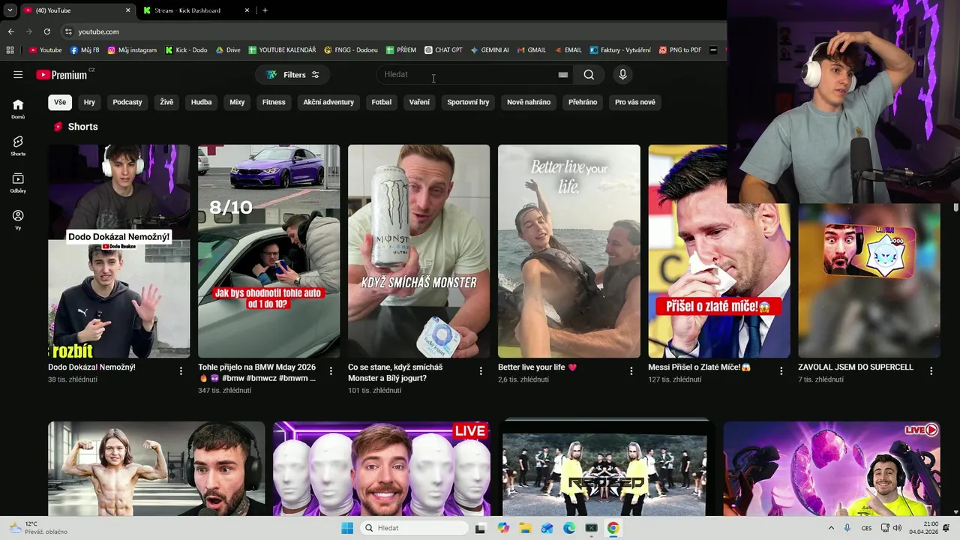960x540 pixels.
Task: Open the Better live your life title
Action: coord(537,367)
